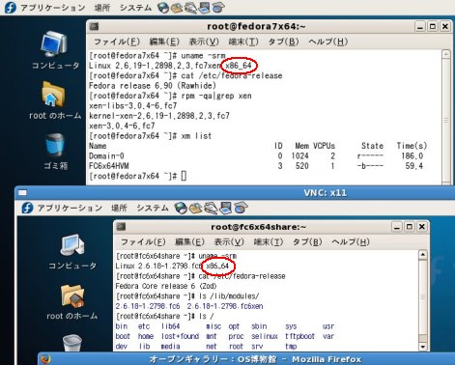Close the root@fc6x64share terminal window
The height and width of the screenshot is (365, 455).
[422, 227]
